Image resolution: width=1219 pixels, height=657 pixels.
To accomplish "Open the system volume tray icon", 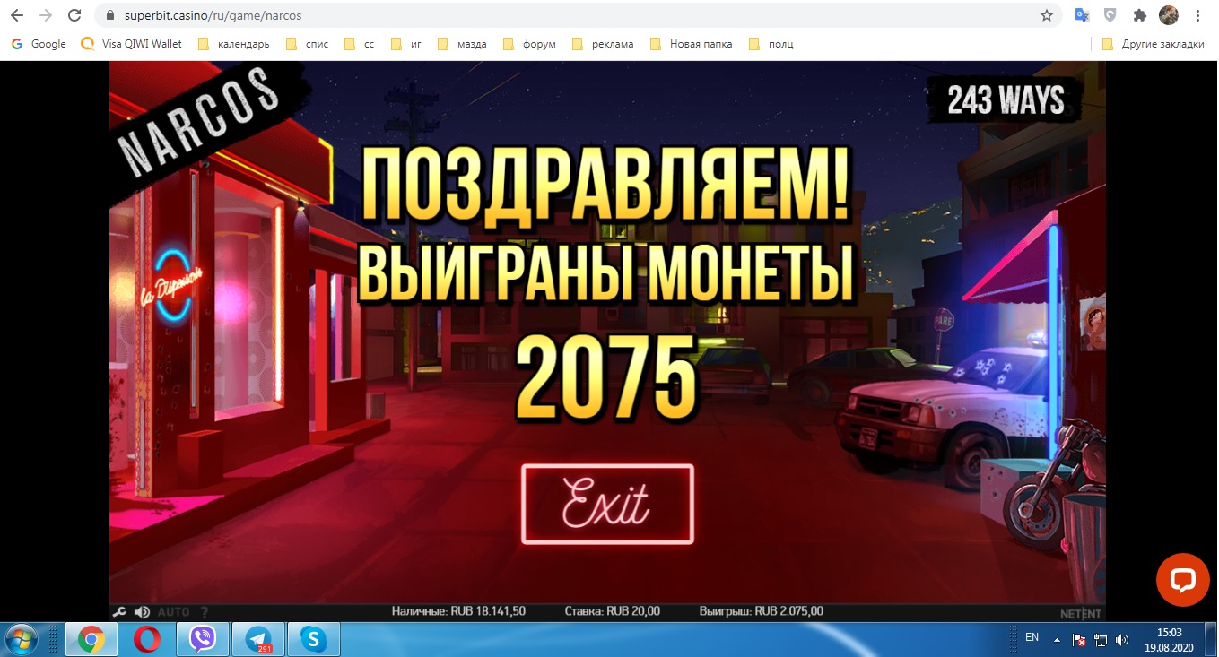I will pyautogui.click(x=1122, y=640).
